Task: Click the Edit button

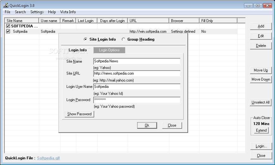Action: tap(261, 36)
